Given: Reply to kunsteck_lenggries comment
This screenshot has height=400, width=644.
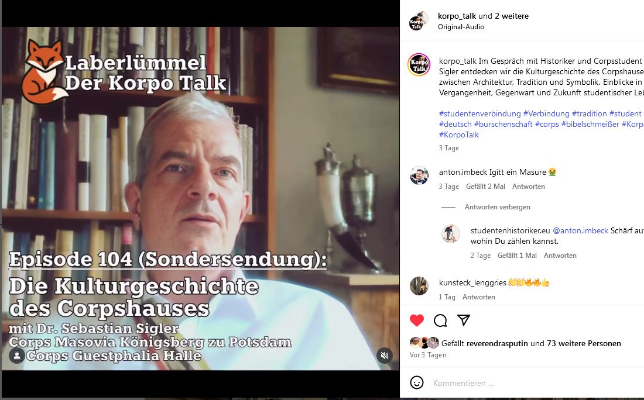Looking at the screenshot, I should [478, 297].
